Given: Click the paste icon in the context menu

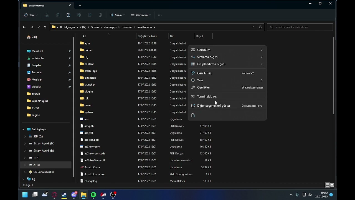Looking at the screenshot, I should point(193,115).
